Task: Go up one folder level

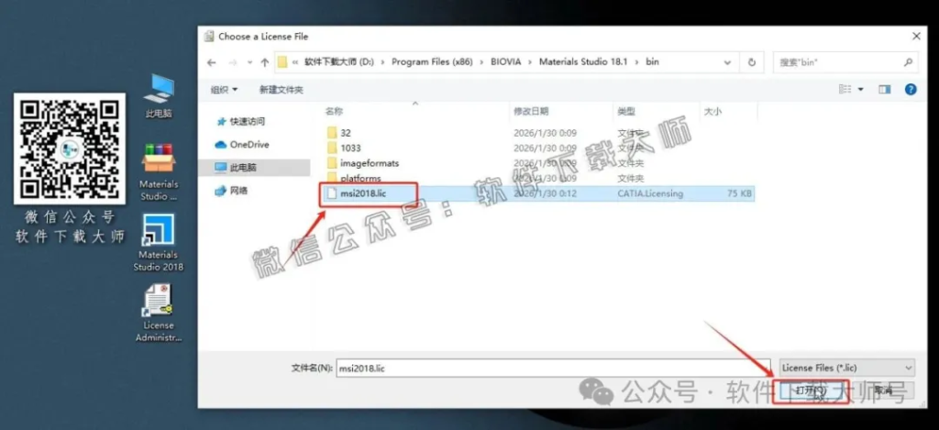Action: (265, 62)
